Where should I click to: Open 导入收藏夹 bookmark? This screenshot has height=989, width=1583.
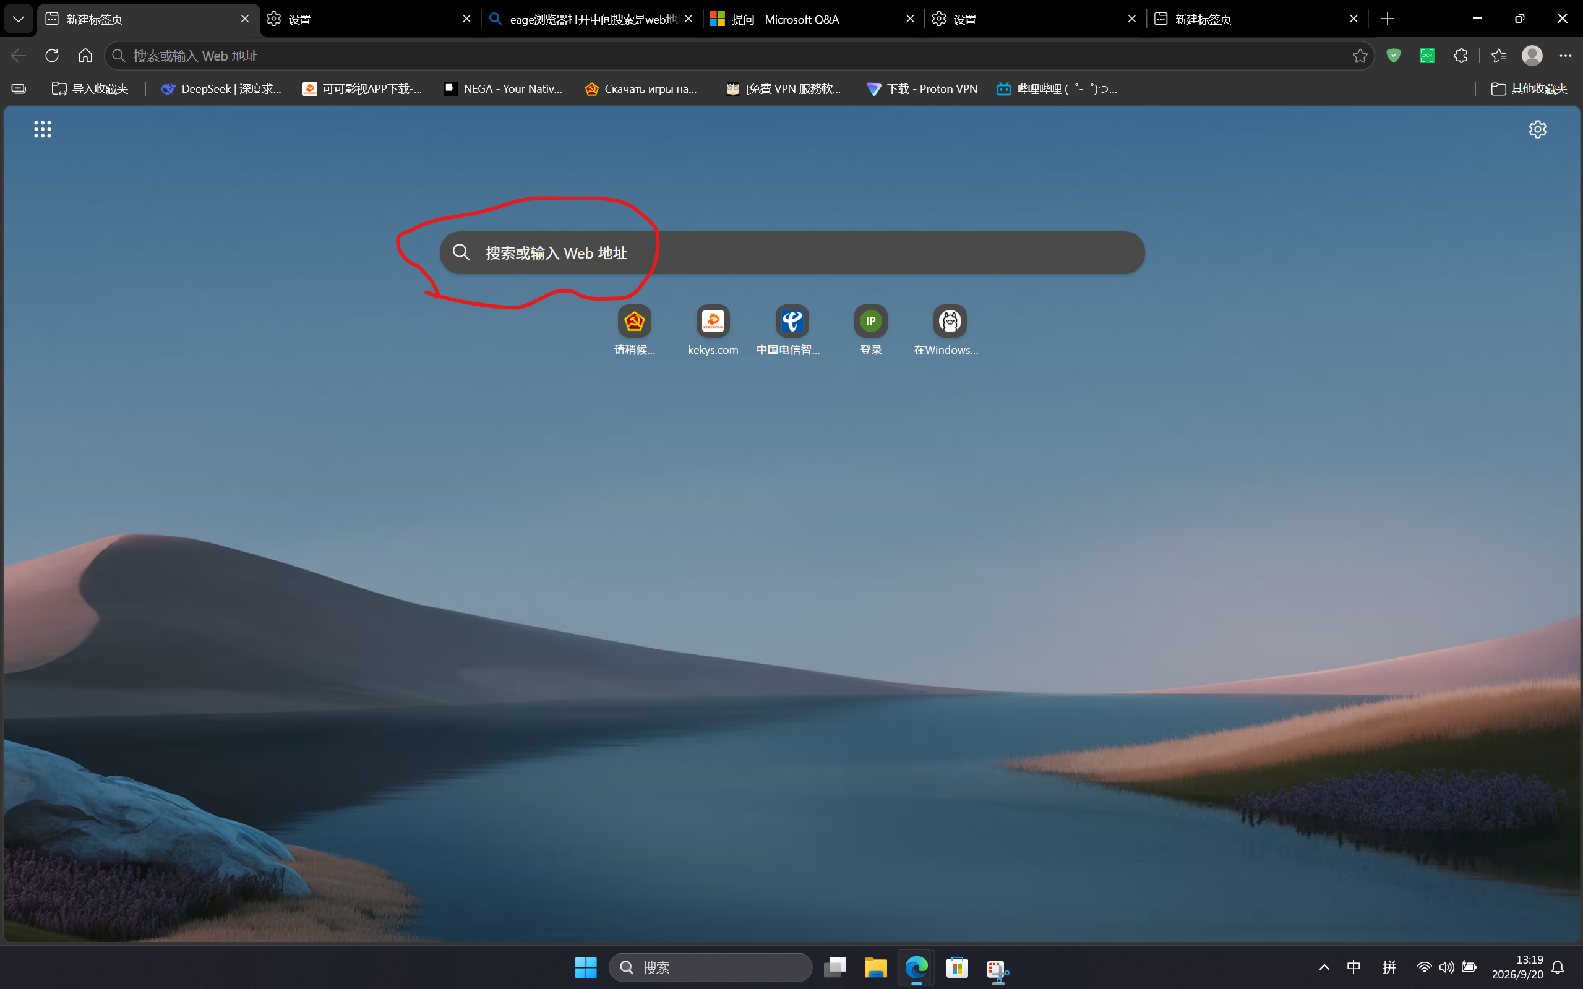point(90,89)
